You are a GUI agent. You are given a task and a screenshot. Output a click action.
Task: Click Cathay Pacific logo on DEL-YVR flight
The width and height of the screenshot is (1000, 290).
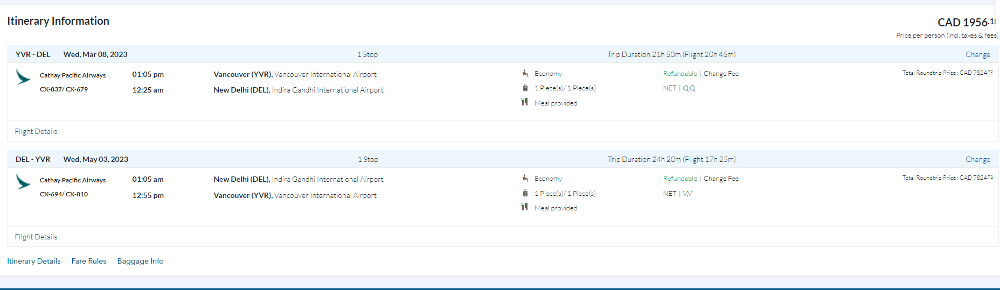point(23,182)
